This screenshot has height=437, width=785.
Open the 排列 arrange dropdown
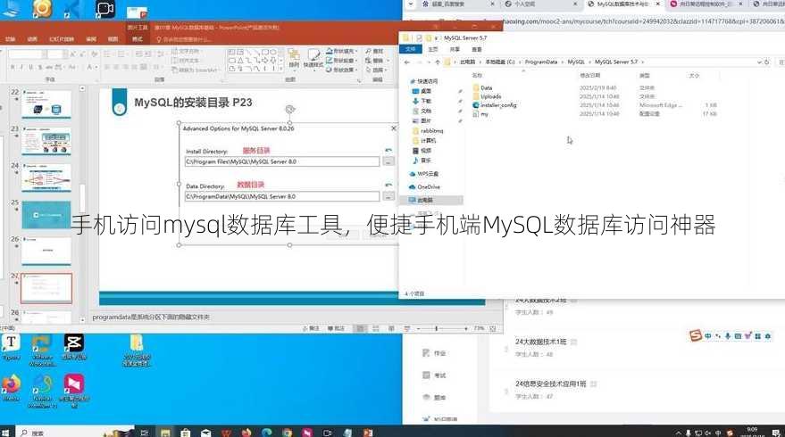(294, 59)
